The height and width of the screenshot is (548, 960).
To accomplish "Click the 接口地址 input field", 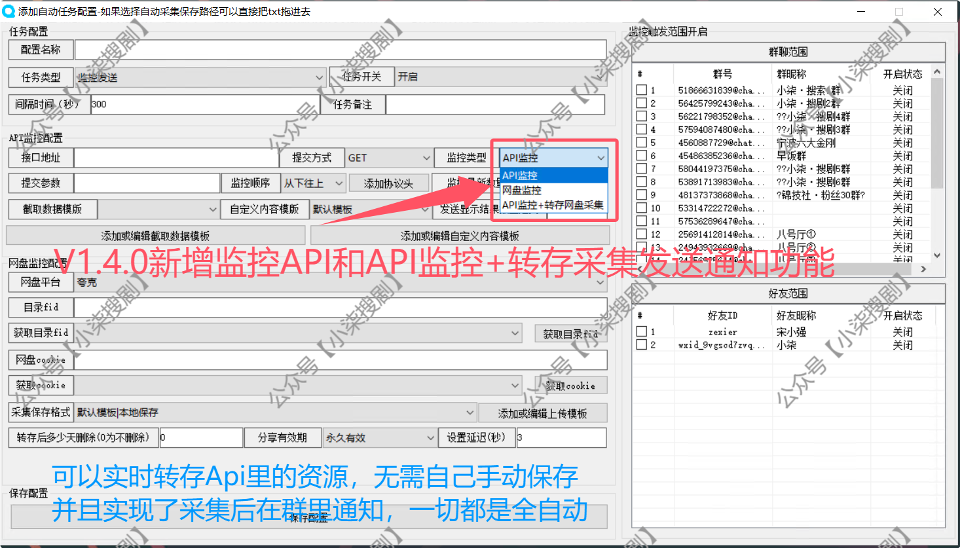I will coord(176,158).
